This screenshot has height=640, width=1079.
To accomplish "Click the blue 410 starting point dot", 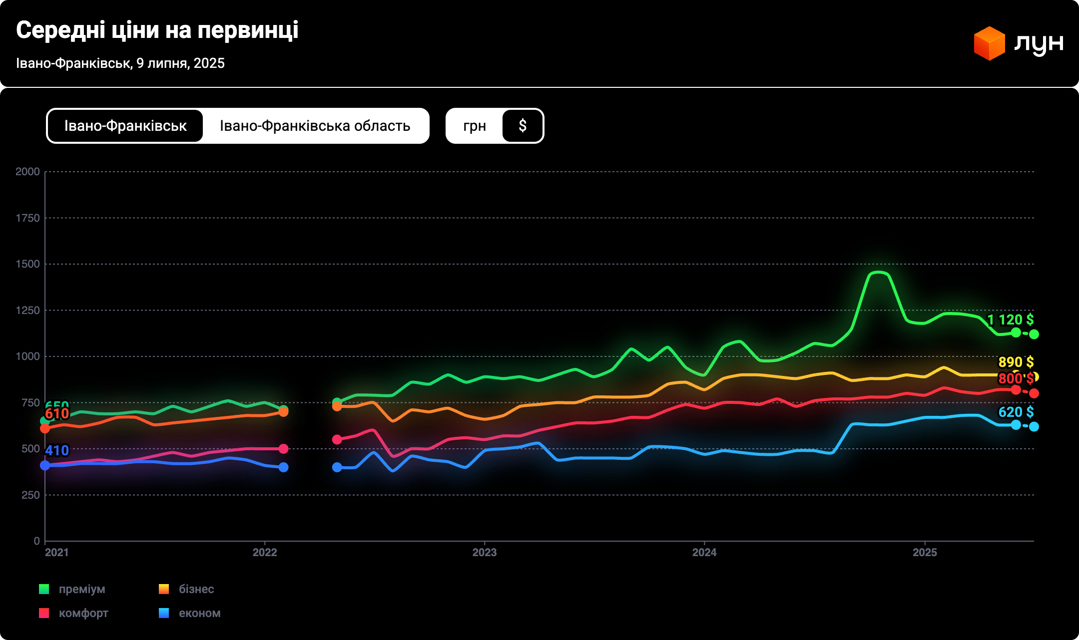I will [45, 465].
